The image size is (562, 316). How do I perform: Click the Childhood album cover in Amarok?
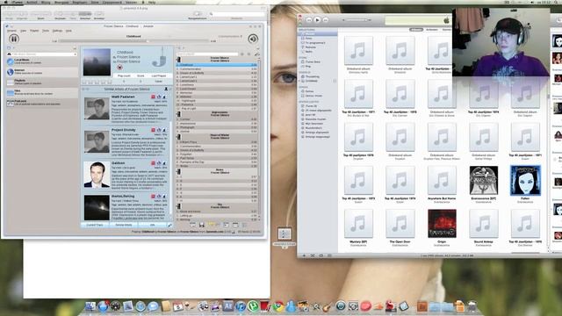coord(97,62)
